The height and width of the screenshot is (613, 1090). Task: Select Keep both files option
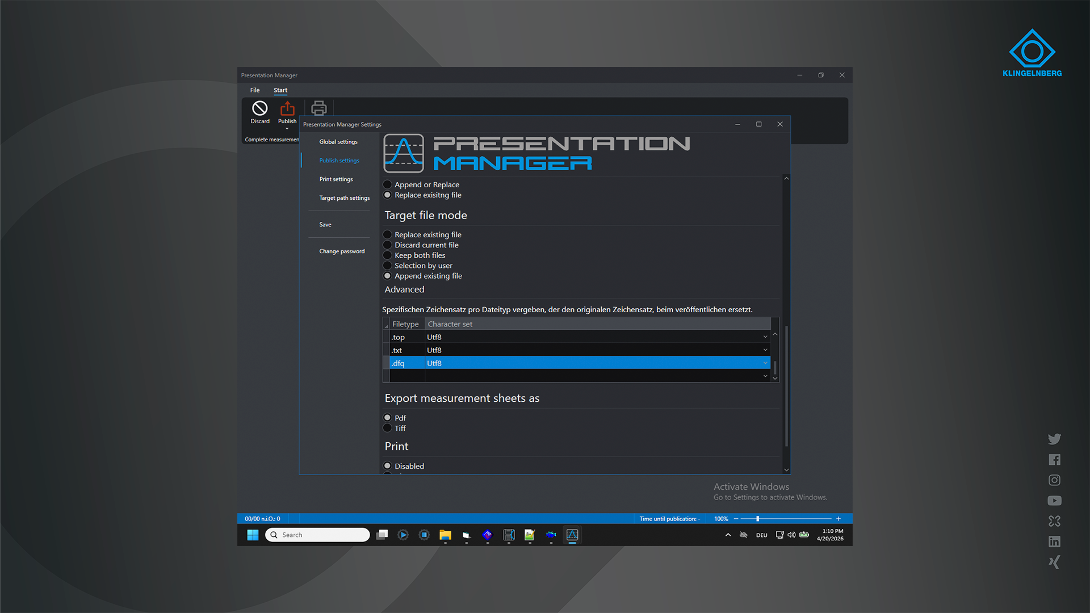pyautogui.click(x=388, y=255)
